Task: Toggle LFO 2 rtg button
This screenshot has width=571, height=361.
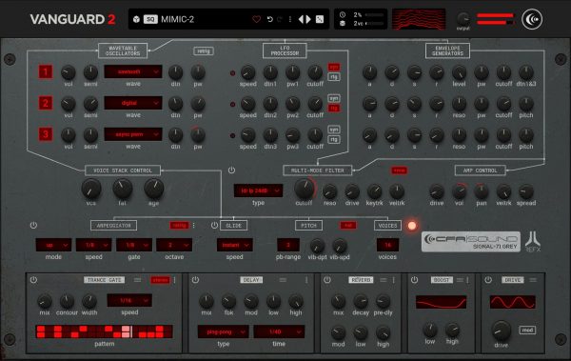Action: 334,109
